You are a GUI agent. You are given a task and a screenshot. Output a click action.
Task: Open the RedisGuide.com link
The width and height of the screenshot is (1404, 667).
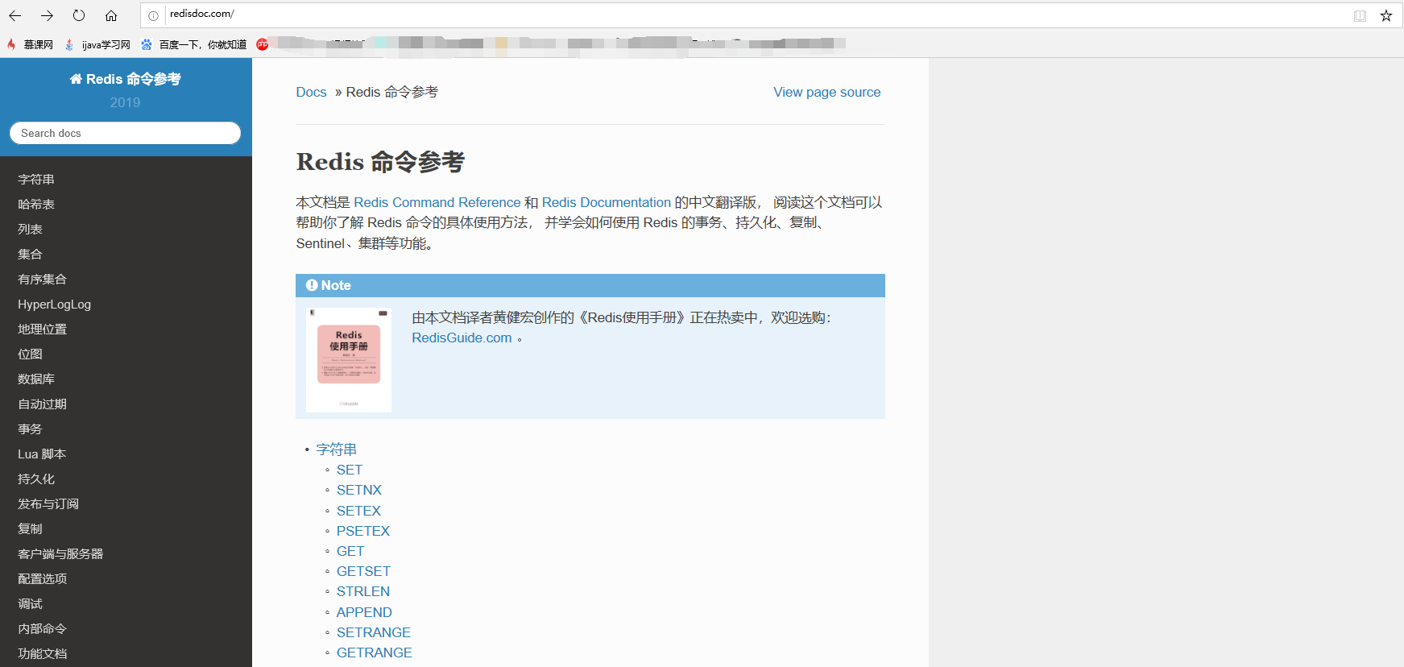click(462, 338)
